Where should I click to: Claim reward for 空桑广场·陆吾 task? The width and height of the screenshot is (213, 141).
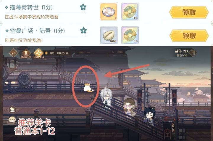click(189, 36)
